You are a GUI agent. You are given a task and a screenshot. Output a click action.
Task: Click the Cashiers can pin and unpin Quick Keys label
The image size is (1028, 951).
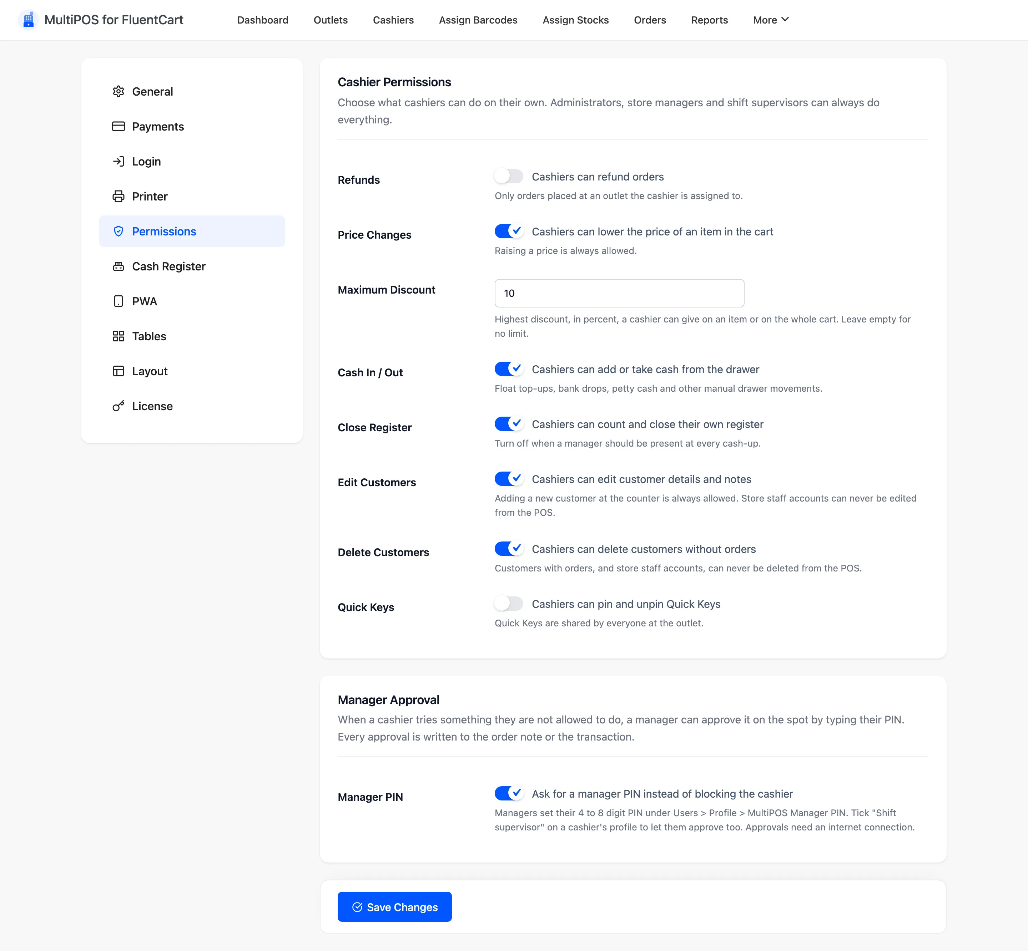click(626, 604)
